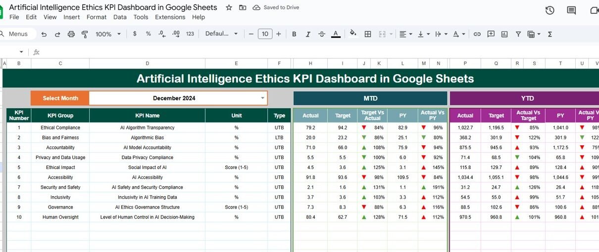The image size is (599, 252).
Task: Select the 'AI Algorithm Transparency' cell
Action: 147,127
